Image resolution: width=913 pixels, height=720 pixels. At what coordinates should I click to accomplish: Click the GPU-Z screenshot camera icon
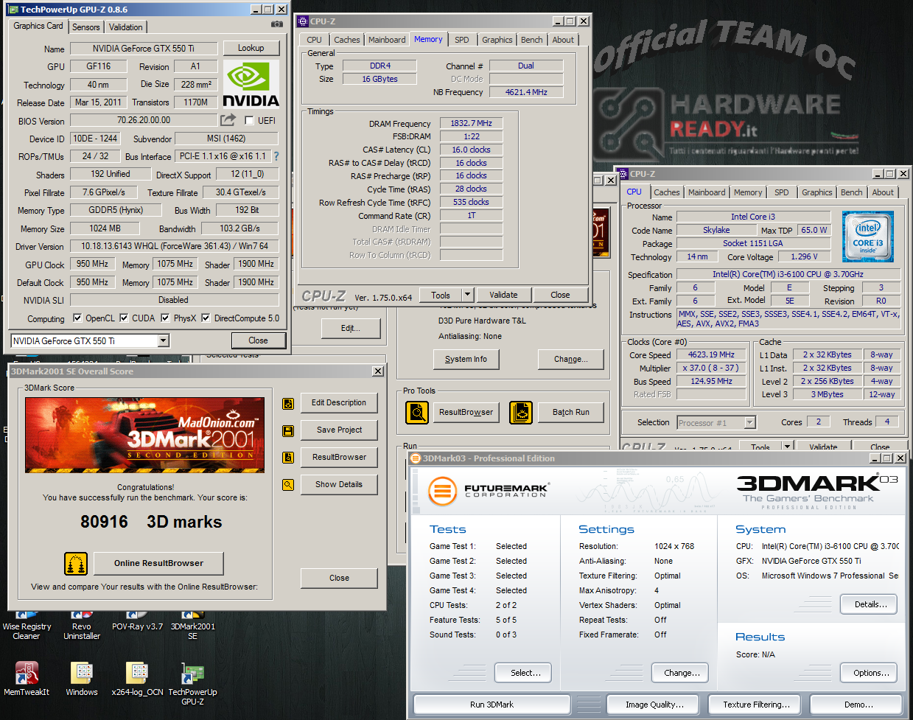tap(276, 24)
